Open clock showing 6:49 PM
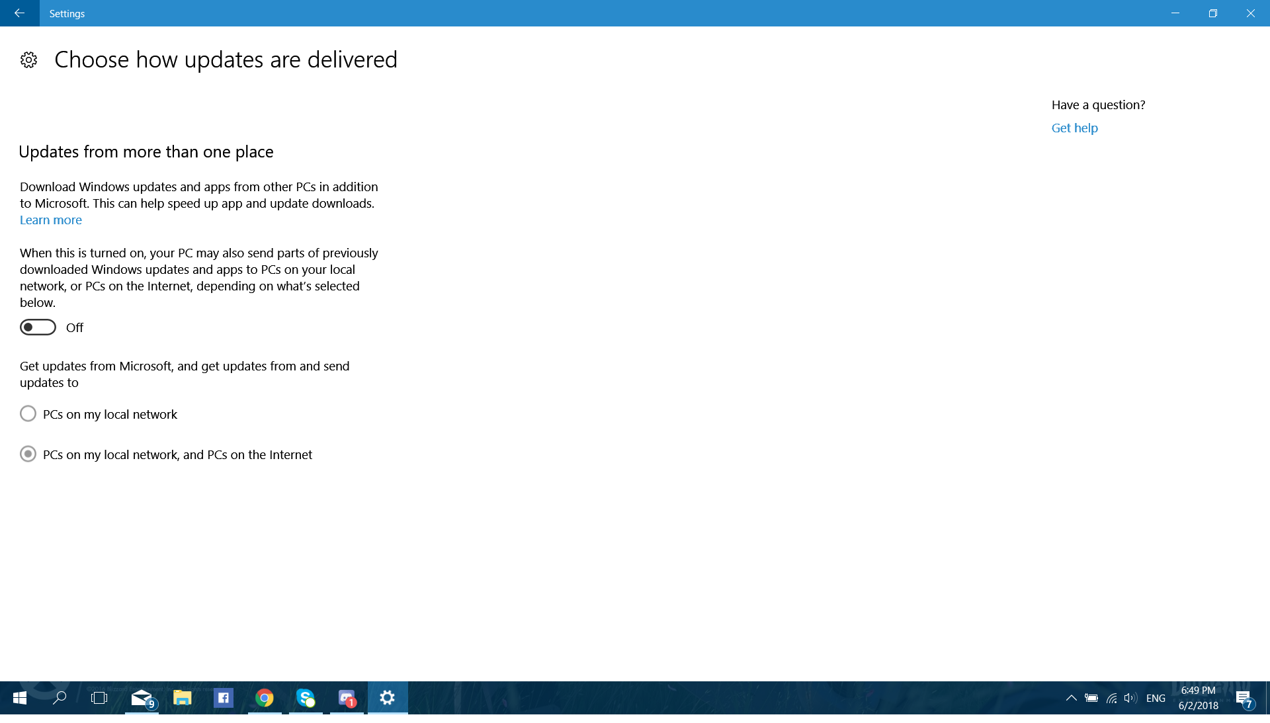Image resolution: width=1270 pixels, height=723 pixels. pyautogui.click(x=1198, y=698)
